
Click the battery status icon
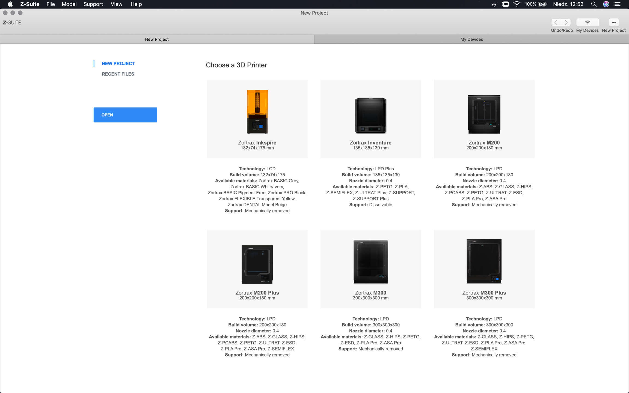tap(542, 4)
